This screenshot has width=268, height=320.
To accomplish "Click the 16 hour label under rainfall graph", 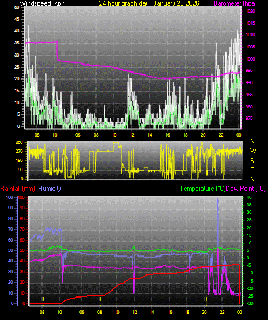I will click(x=170, y=312).
